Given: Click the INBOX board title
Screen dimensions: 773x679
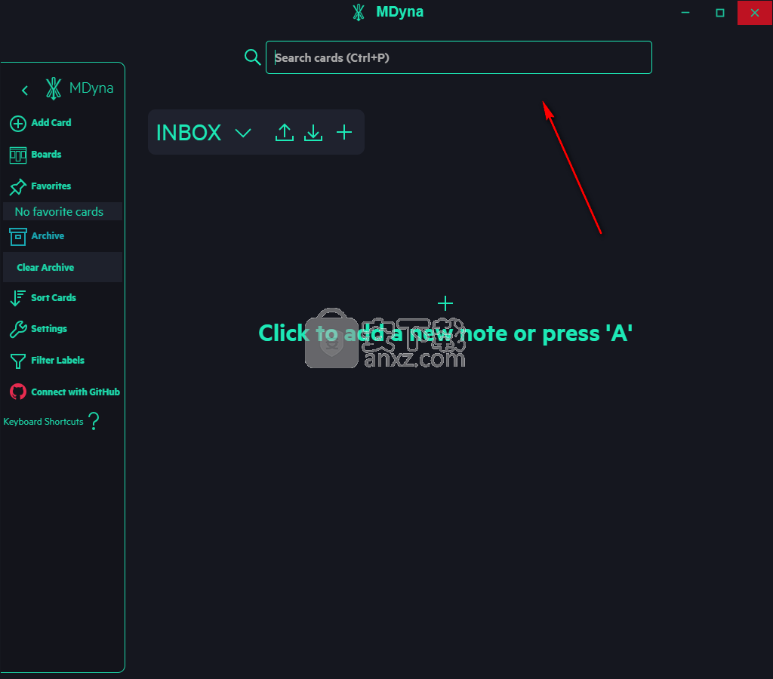Looking at the screenshot, I should click(189, 133).
